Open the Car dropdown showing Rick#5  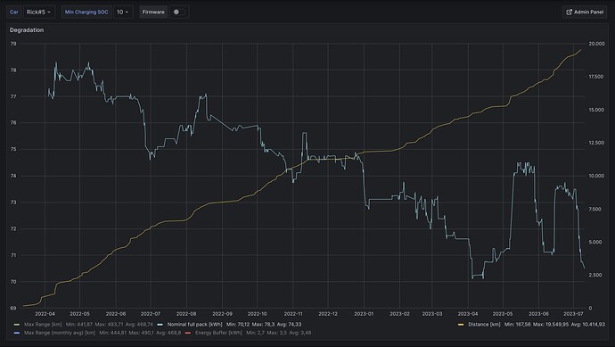pyautogui.click(x=39, y=12)
